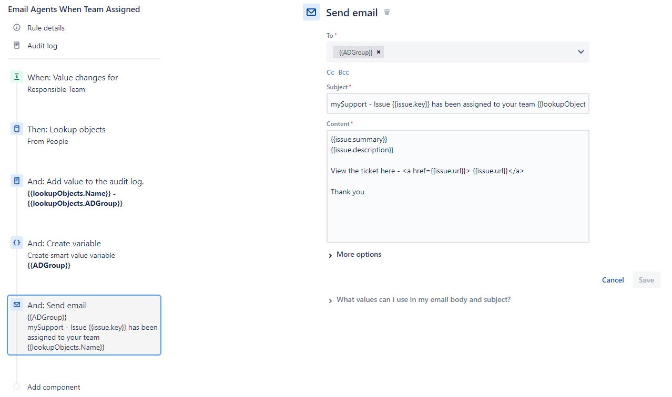Select the Lookup objects component icon
This screenshot has width=672, height=397.
click(x=16, y=129)
